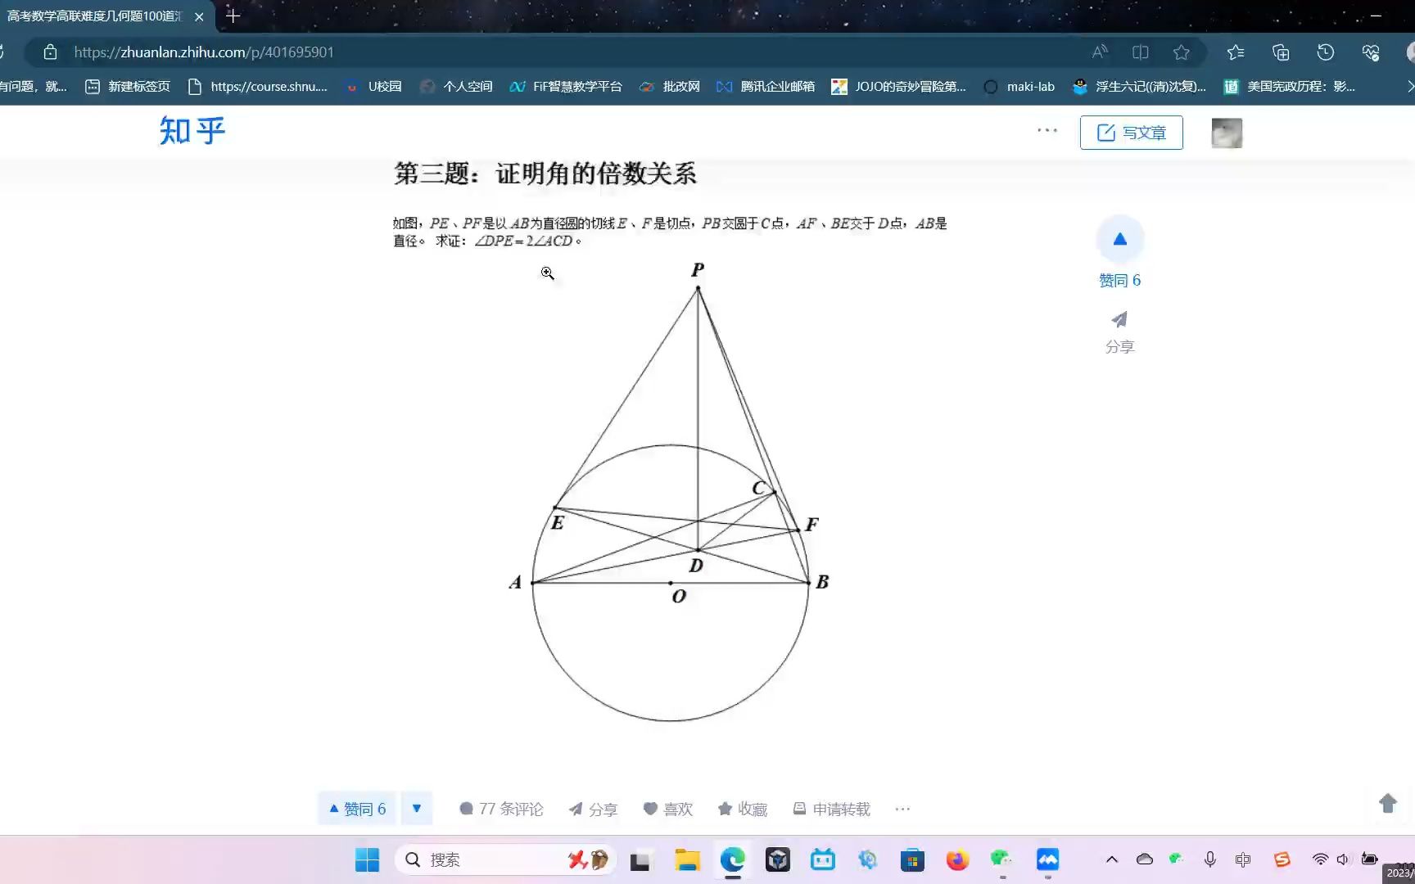Open the Windows Start menu
Viewport: 1415px width, 884px height.
tap(367, 859)
